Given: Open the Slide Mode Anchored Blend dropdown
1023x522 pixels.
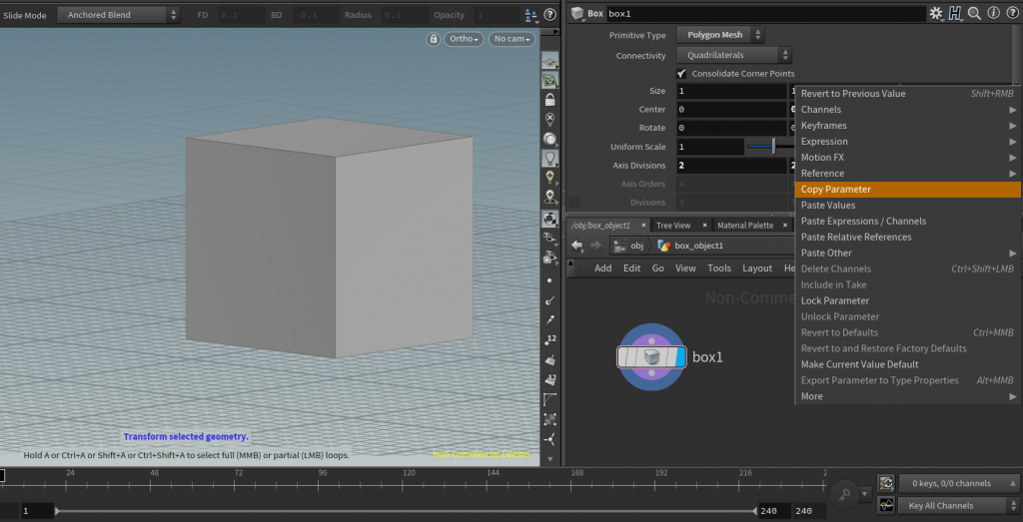Looking at the screenshot, I should [x=118, y=14].
